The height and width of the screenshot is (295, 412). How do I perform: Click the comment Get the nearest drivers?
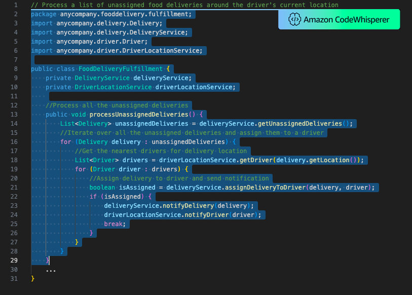click(x=161, y=151)
